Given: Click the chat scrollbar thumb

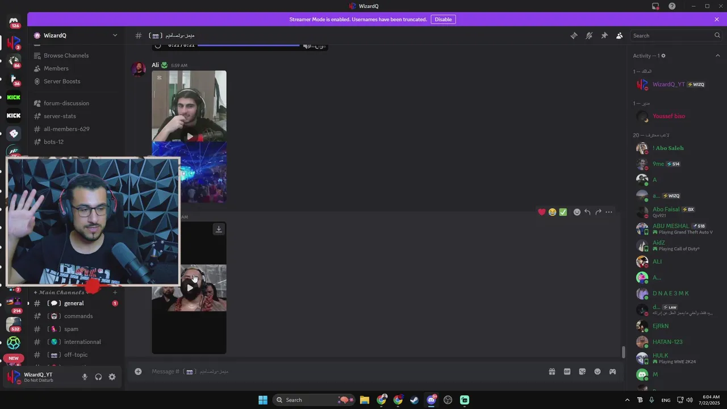Looking at the screenshot, I should 623,352.
